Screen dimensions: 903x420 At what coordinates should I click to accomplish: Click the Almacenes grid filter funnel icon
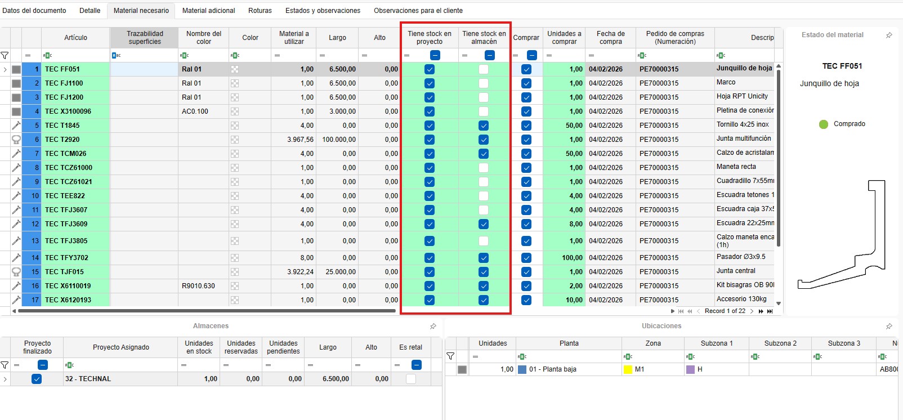(x=5, y=365)
